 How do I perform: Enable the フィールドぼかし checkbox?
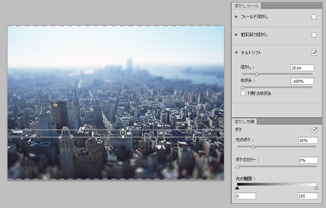(314, 17)
